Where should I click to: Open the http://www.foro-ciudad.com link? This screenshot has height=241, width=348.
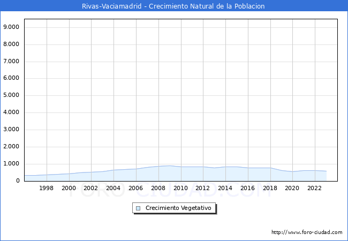(307, 232)
